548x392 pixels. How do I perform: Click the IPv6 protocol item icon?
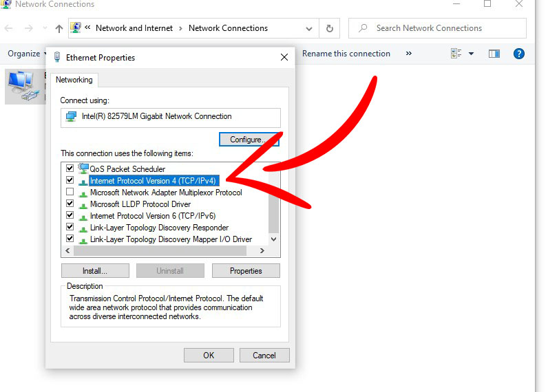point(83,217)
